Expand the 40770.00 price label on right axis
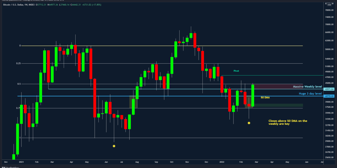337x168 pixels. click(x=329, y=97)
